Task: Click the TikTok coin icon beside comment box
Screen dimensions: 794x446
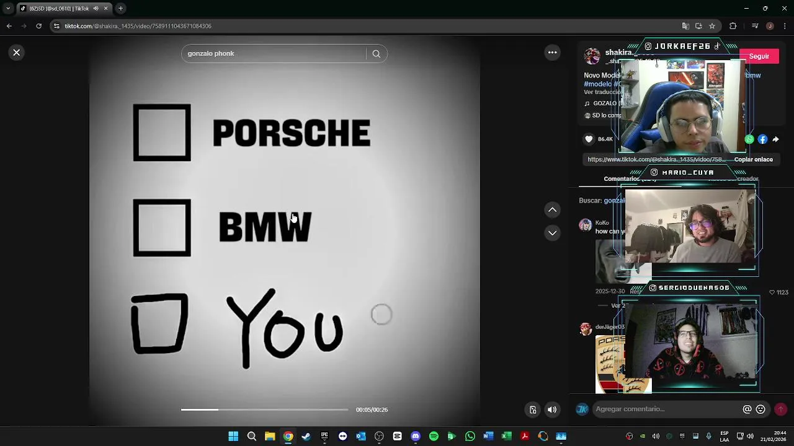Action: pos(582,409)
